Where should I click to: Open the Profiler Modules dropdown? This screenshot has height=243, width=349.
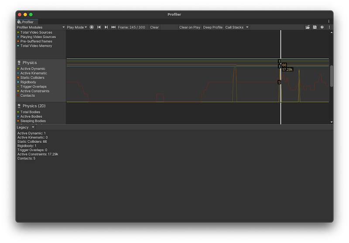coord(41,27)
